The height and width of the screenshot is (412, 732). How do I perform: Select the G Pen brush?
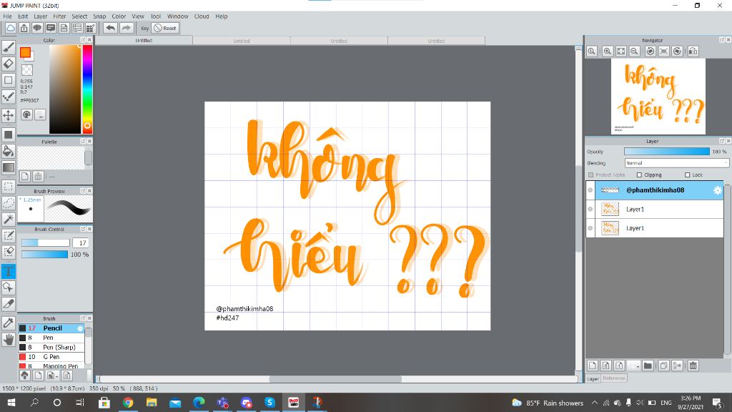(x=51, y=356)
